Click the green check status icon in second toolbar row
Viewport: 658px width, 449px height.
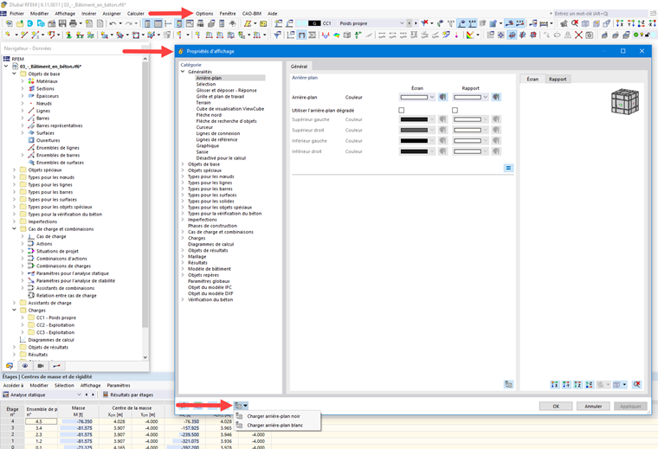coord(636,35)
